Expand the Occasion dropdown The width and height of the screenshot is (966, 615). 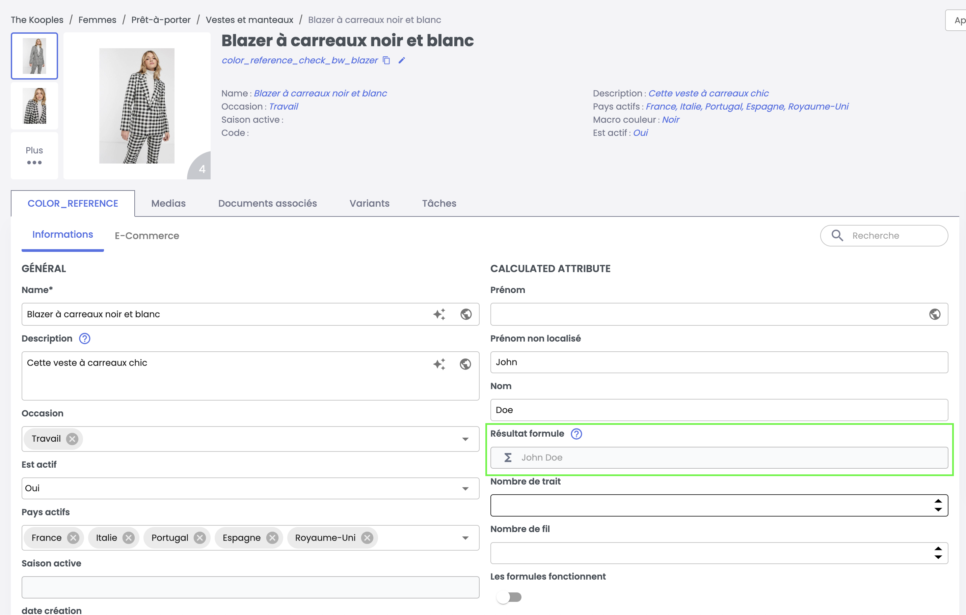(465, 439)
